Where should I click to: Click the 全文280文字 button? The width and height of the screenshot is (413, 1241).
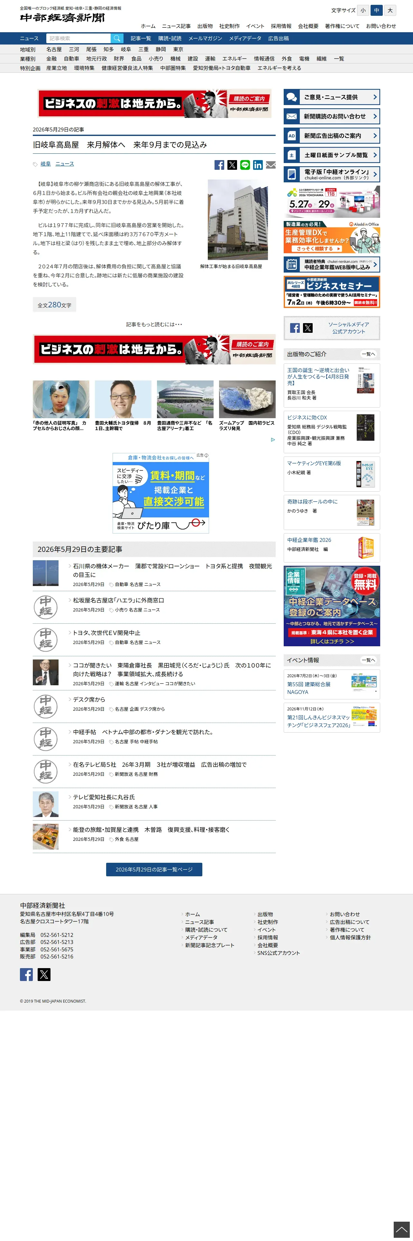pos(54,305)
